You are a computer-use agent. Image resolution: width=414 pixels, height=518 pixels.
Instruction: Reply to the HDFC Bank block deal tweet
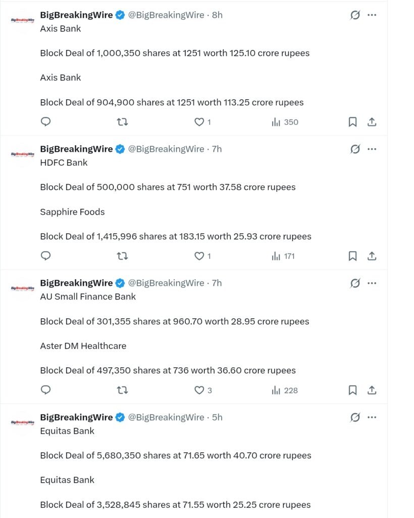click(45, 256)
